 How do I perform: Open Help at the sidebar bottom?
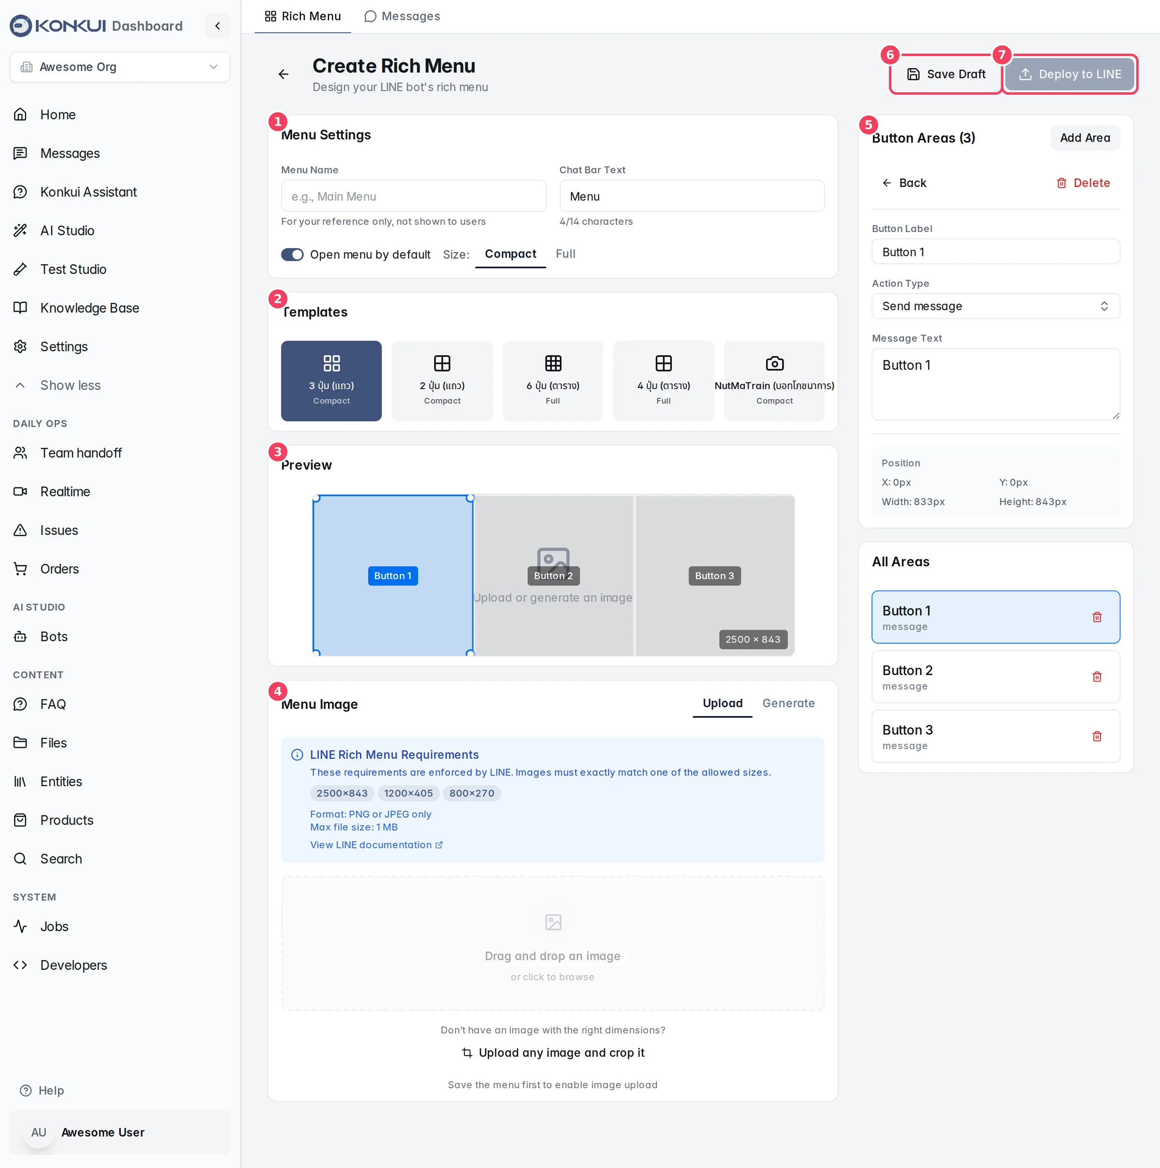click(43, 1091)
